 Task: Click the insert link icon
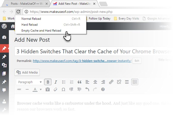coord(111,82)
